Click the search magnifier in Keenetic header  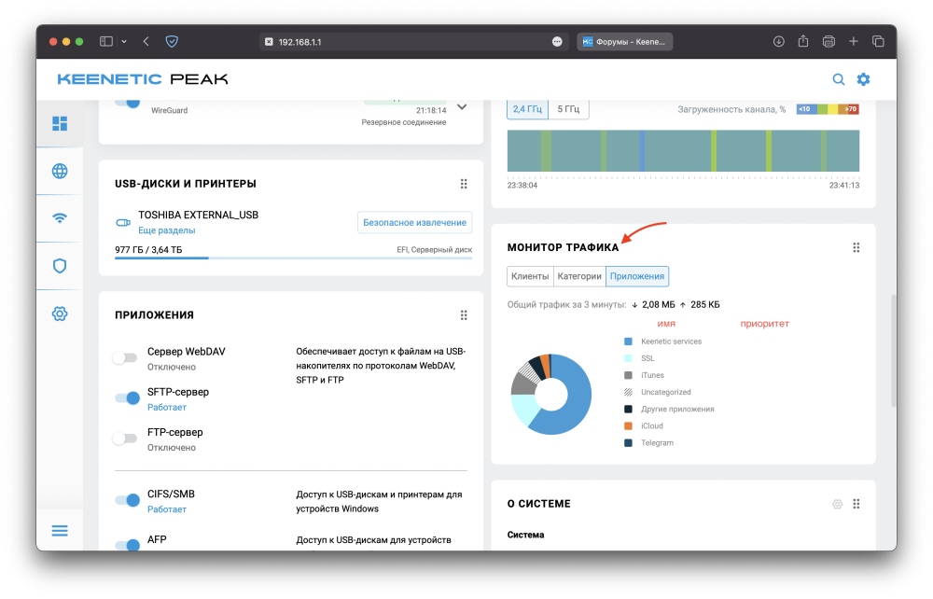tap(839, 79)
